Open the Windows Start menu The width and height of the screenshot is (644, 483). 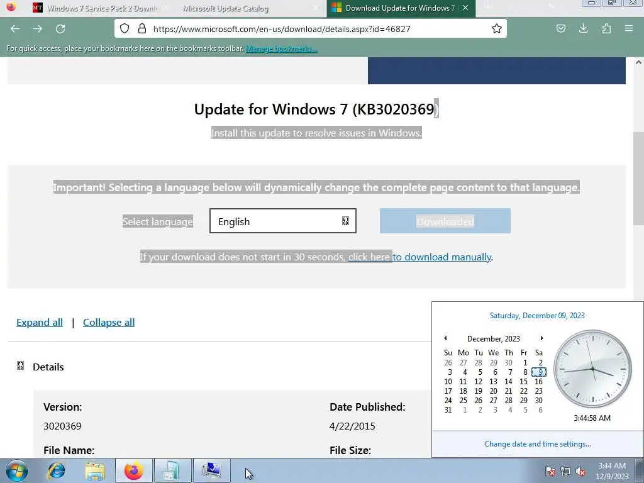coord(17,470)
